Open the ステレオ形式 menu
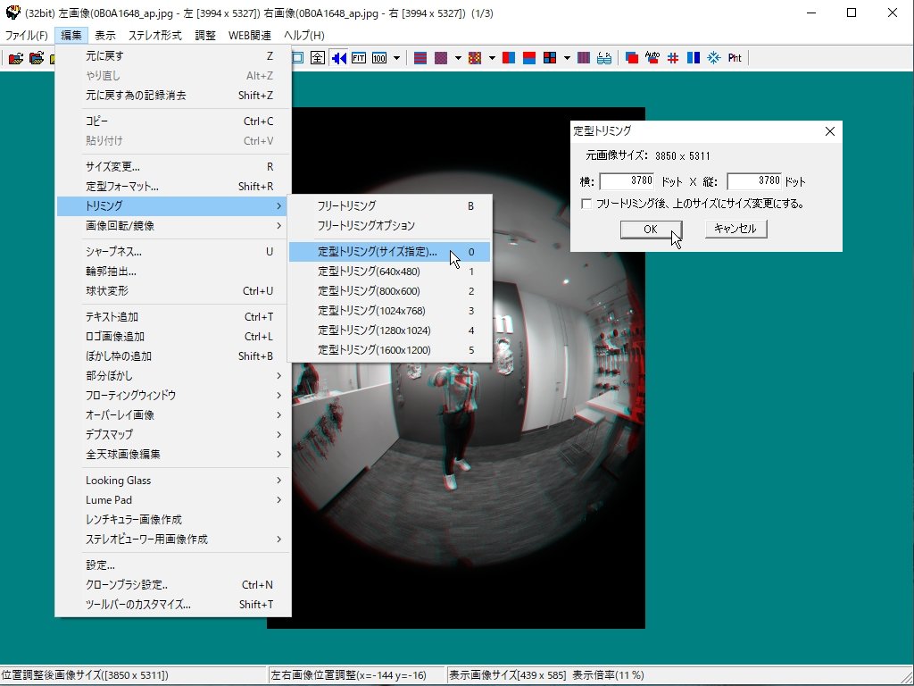Image resolution: width=914 pixels, height=686 pixels. pyautogui.click(x=155, y=36)
